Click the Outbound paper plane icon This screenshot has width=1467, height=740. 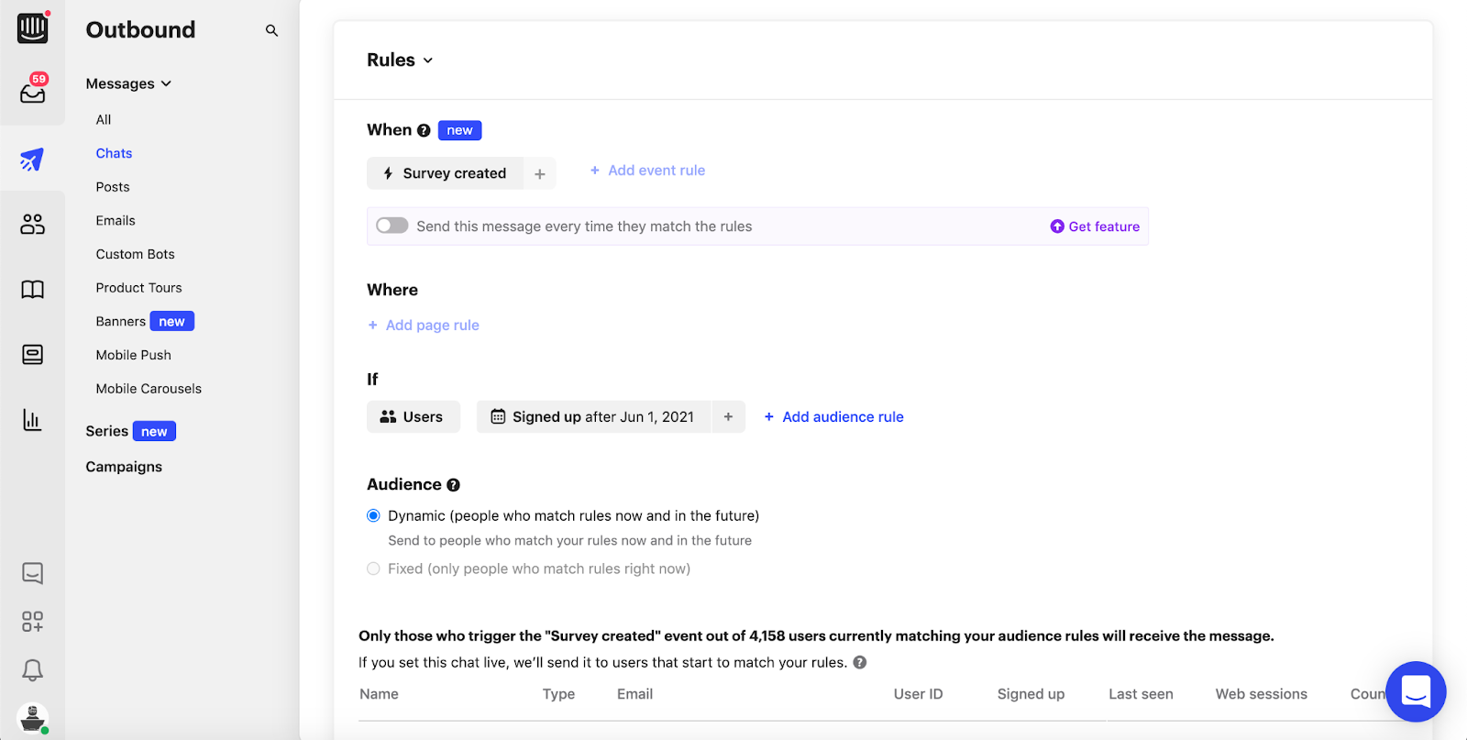click(32, 160)
